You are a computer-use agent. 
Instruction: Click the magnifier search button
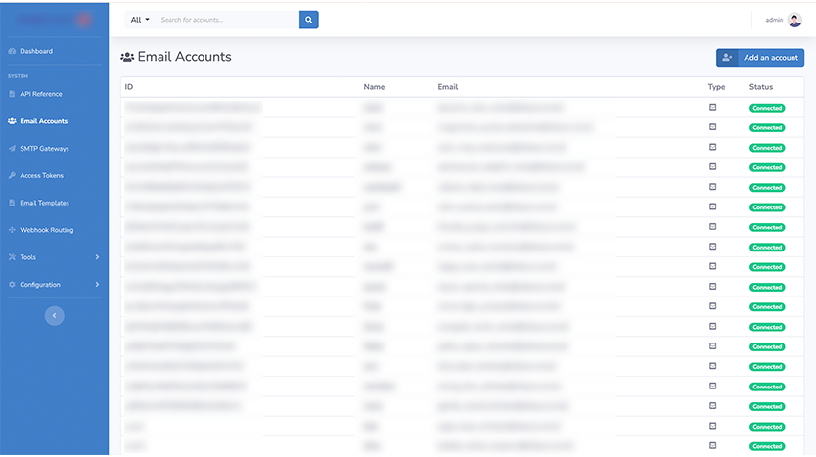308,20
